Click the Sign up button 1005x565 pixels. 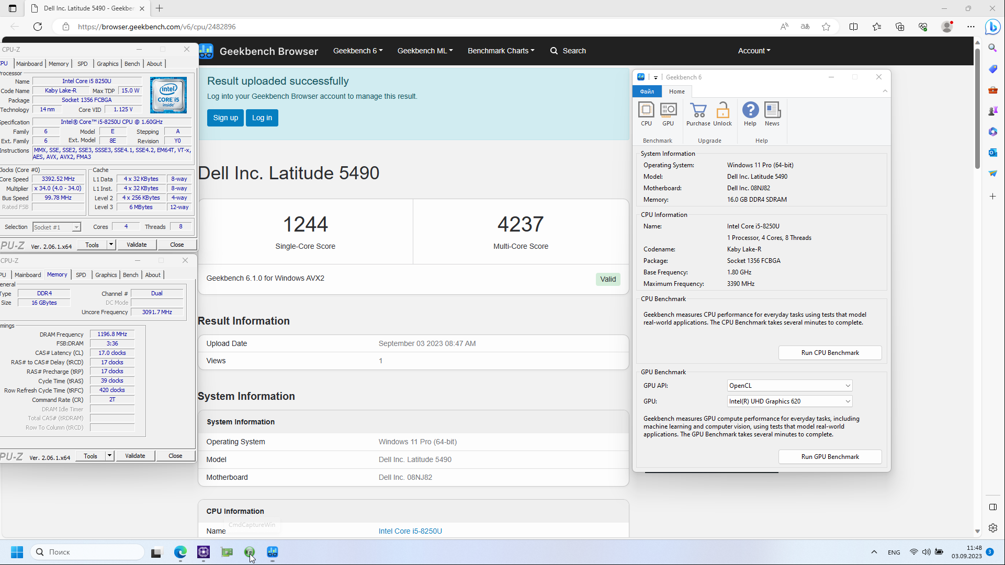[x=225, y=118]
